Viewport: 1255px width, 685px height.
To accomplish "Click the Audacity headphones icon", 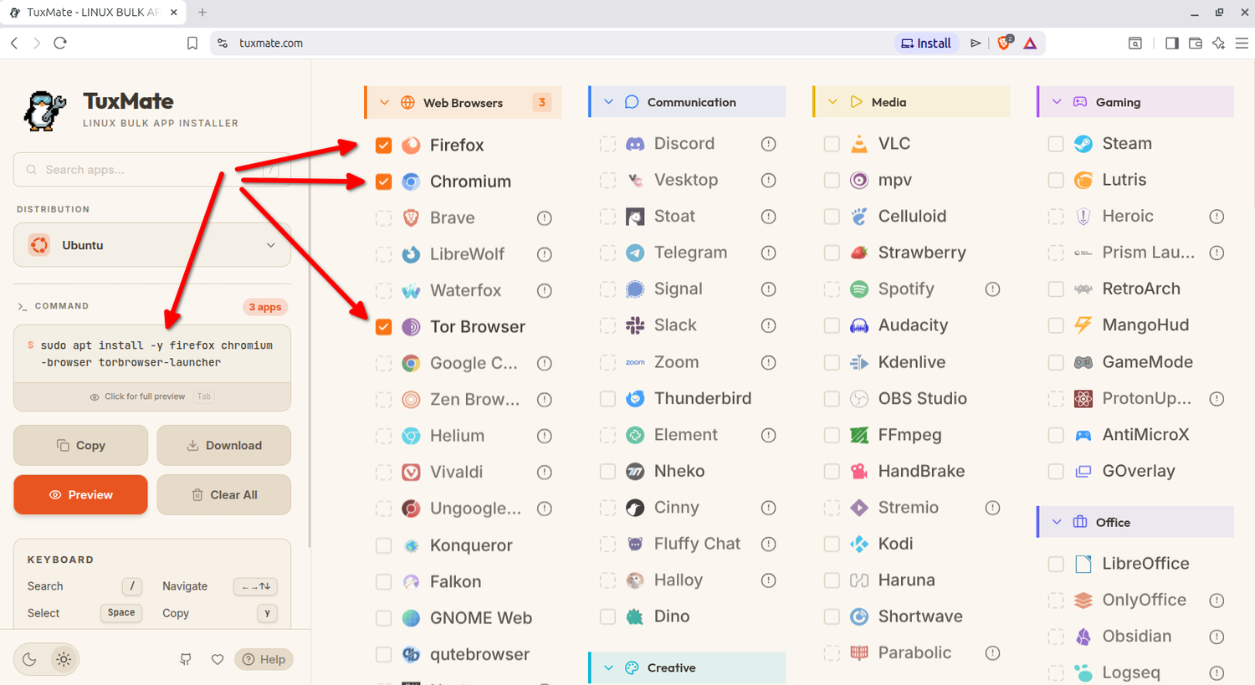I will tap(859, 325).
